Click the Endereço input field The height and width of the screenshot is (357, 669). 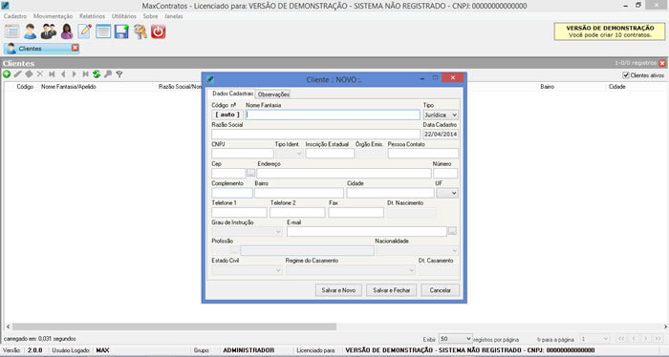point(344,173)
